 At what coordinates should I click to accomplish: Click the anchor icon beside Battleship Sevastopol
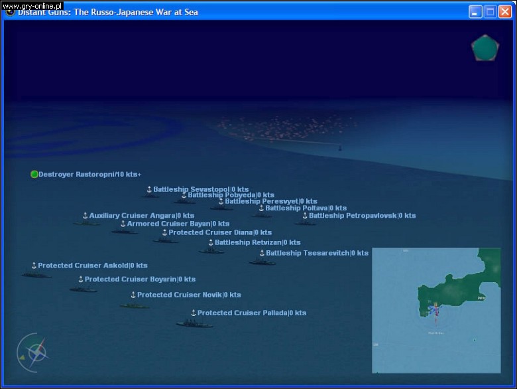click(x=149, y=189)
